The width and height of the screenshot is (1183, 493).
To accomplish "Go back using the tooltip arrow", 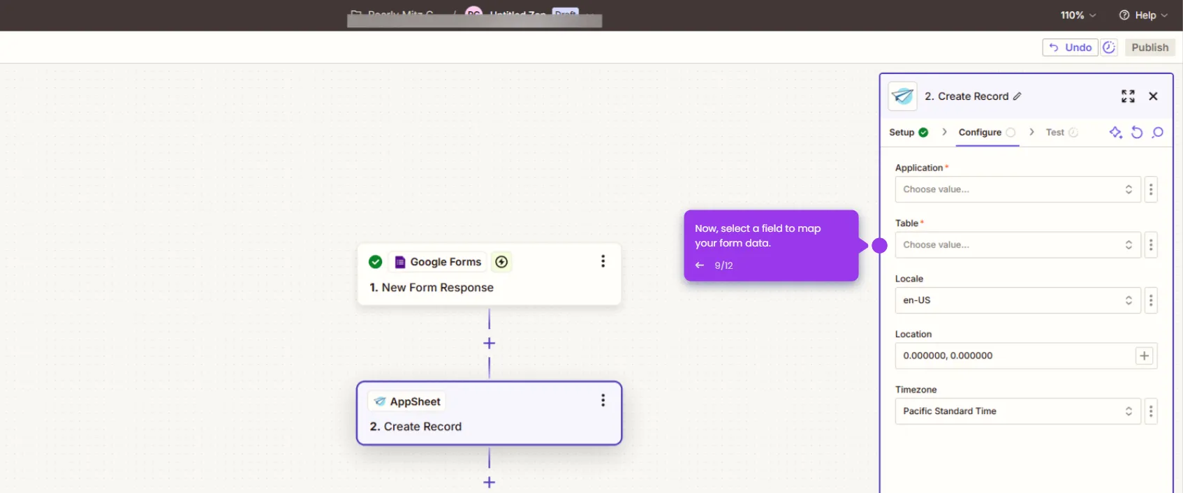I will point(700,265).
